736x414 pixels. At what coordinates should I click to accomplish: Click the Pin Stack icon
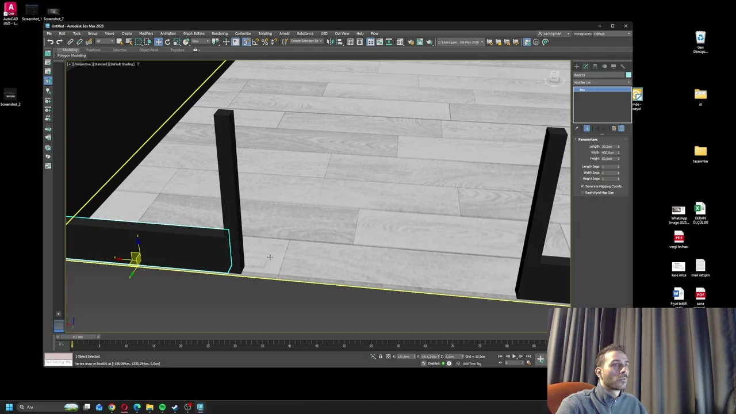point(577,128)
